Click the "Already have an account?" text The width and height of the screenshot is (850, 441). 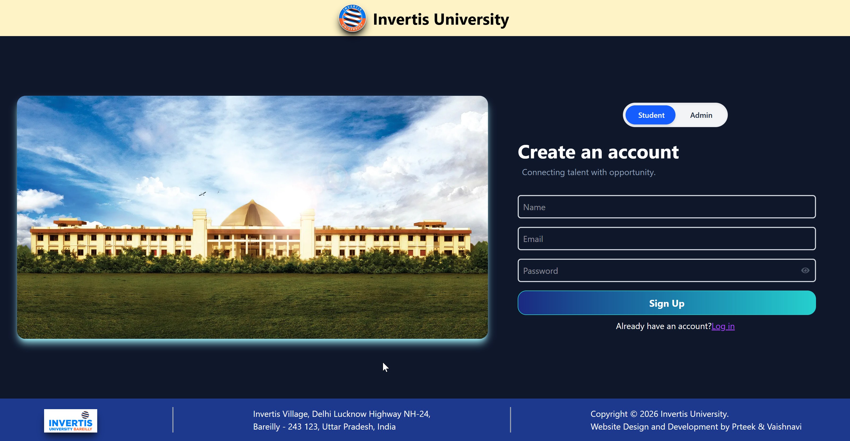[x=663, y=326]
